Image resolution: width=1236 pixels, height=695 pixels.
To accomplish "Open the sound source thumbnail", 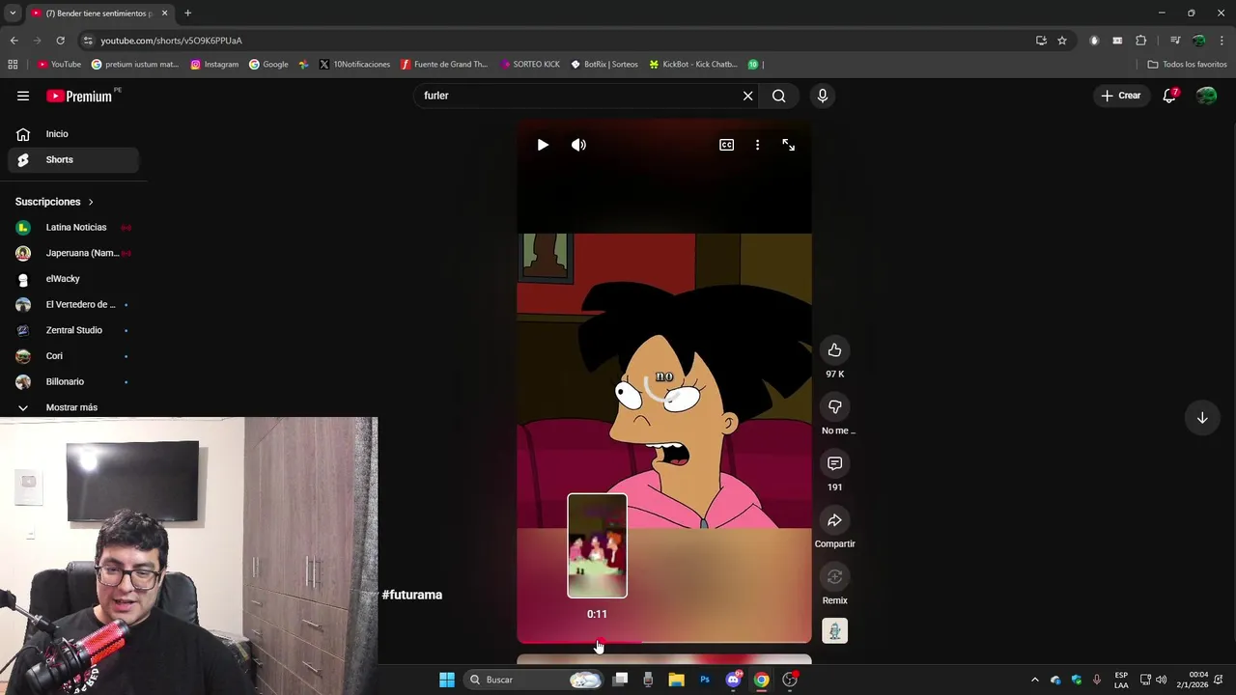I will (834, 631).
